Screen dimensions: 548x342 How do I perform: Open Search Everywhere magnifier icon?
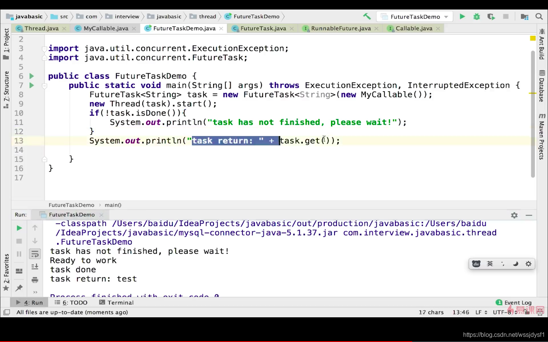point(539,16)
